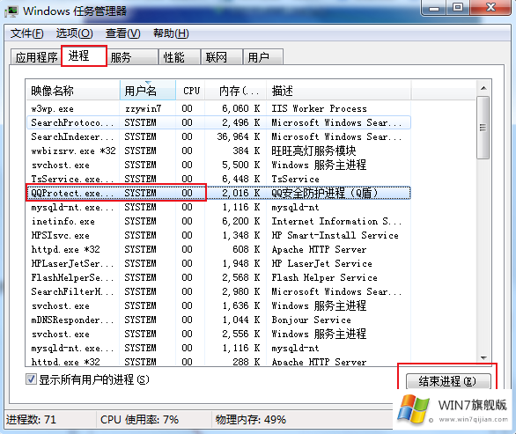
Task: Click the 6,448 K memory value
Action: tap(241, 179)
